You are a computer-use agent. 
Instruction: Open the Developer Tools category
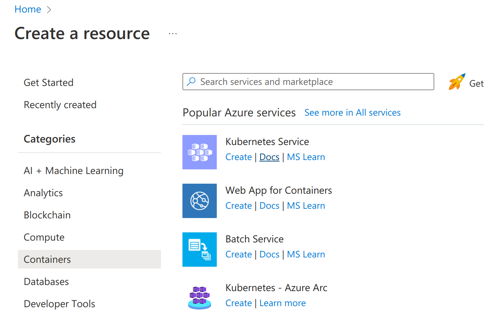[59, 304]
